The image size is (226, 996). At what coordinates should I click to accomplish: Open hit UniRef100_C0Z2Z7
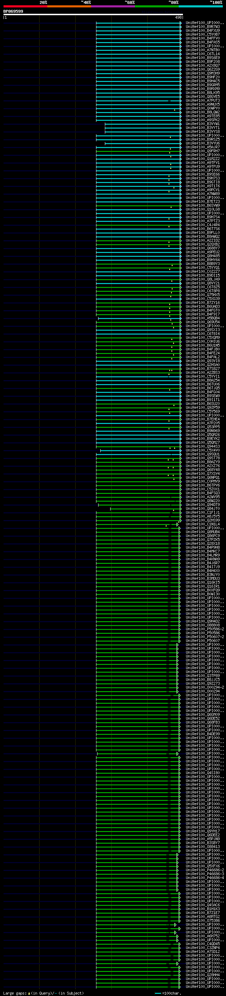pyautogui.click(x=203, y=271)
